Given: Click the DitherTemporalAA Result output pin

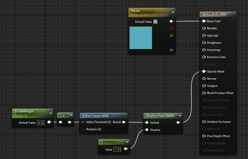Looking at the screenshot, I should [124, 122].
